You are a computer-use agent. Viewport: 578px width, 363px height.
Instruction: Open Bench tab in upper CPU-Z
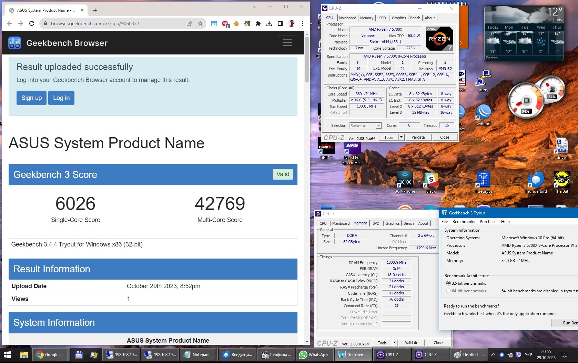pyautogui.click(x=415, y=18)
